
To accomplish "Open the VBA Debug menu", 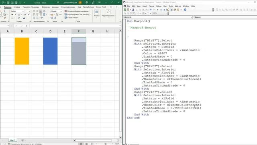I will [159, 6].
